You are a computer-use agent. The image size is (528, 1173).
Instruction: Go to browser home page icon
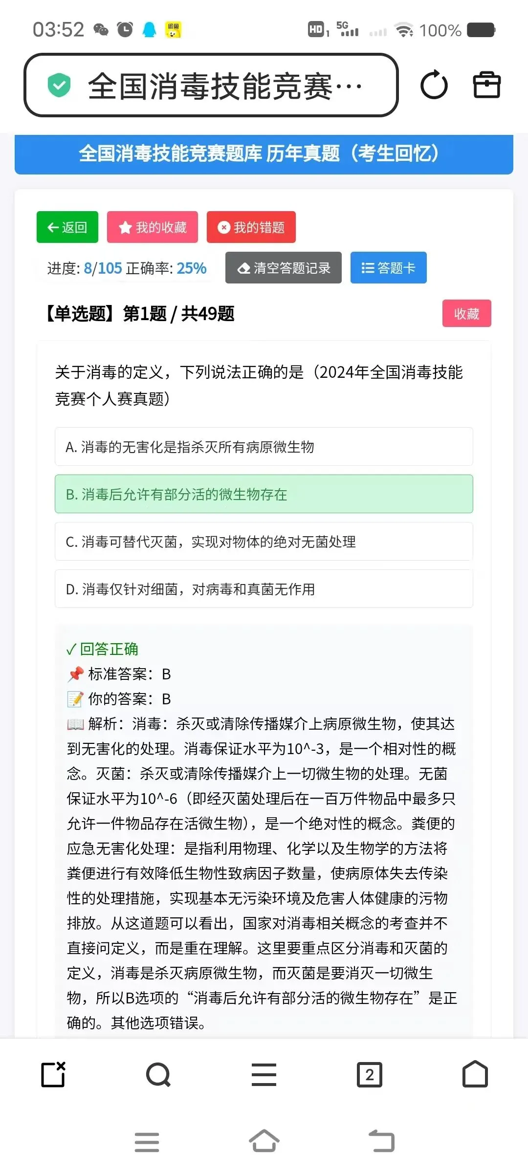(x=475, y=1074)
